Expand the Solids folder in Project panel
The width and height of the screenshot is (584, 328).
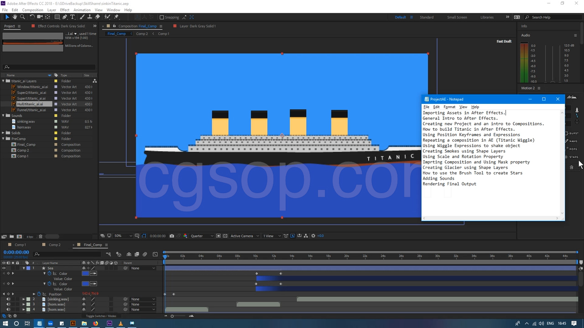coord(3,133)
